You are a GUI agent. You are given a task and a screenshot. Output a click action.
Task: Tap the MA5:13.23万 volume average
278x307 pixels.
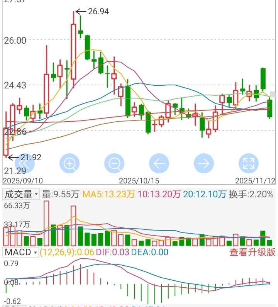pyautogui.click(x=108, y=194)
